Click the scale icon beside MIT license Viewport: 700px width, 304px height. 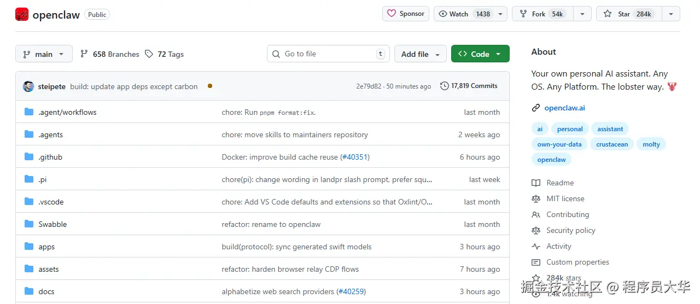point(536,198)
